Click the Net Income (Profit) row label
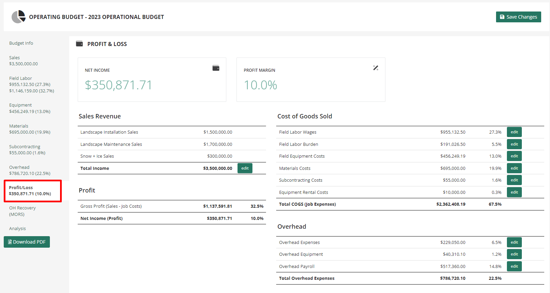 click(101, 218)
